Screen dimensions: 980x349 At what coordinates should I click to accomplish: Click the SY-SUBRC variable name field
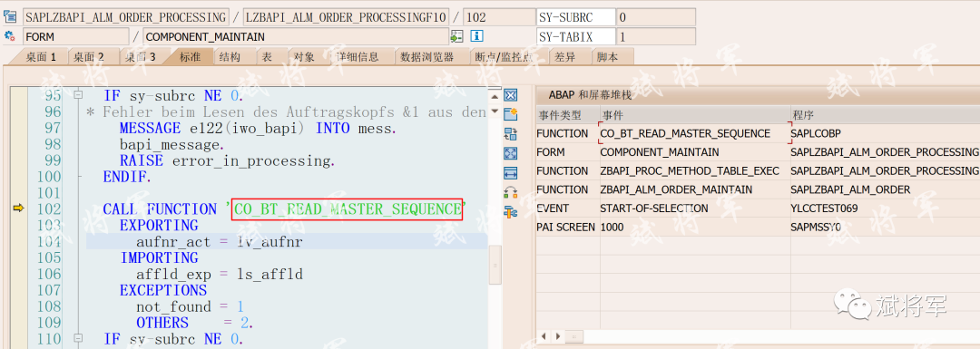[575, 17]
